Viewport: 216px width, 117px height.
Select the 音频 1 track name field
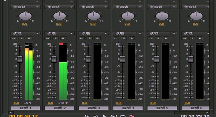pos(25,108)
